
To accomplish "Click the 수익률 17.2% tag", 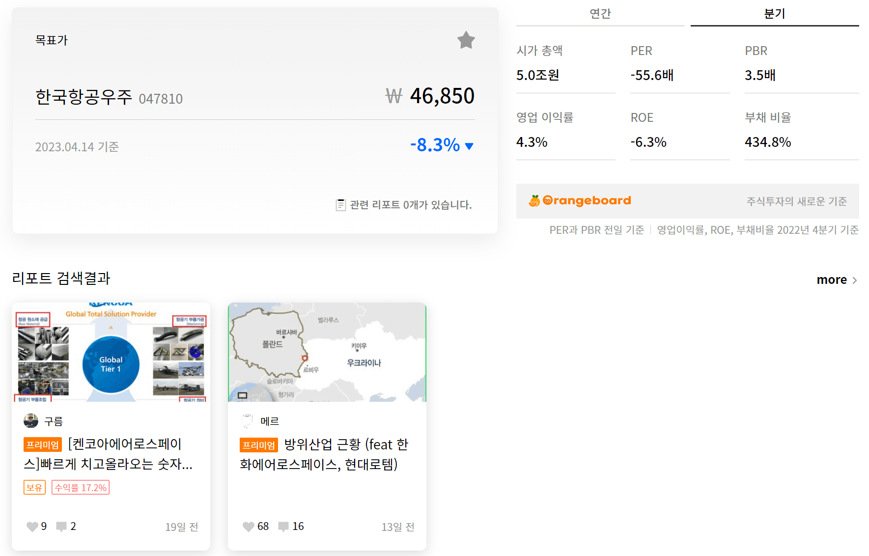I will point(81,488).
